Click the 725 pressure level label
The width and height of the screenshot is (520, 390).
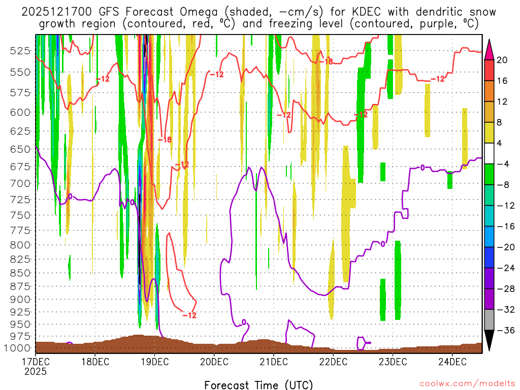coord(20,200)
